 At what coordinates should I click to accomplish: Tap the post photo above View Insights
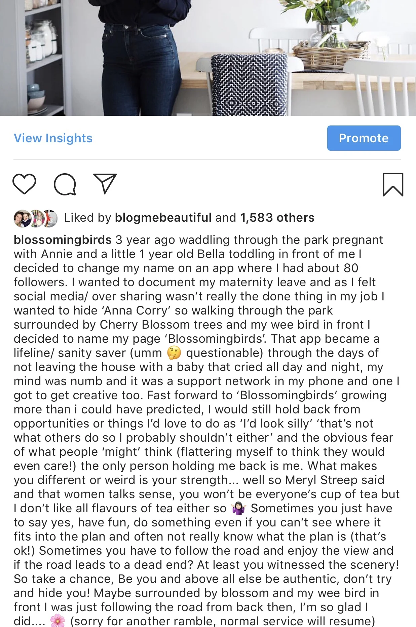[x=208, y=58]
